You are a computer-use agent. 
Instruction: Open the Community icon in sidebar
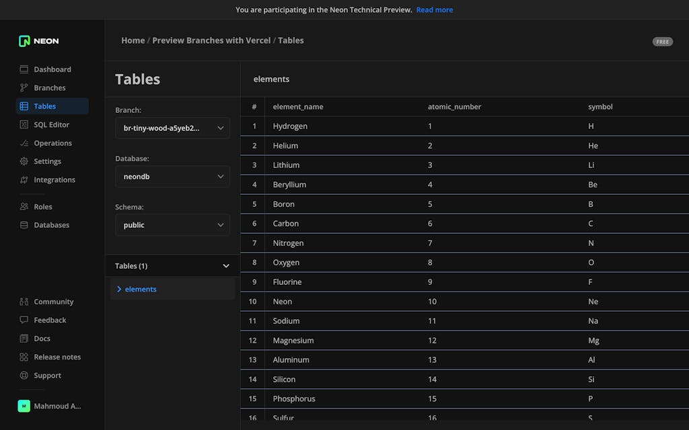point(24,302)
